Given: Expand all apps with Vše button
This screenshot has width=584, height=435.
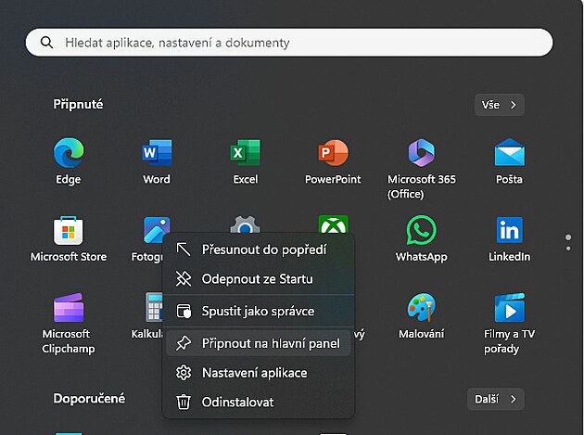Looking at the screenshot, I should [x=499, y=105].
